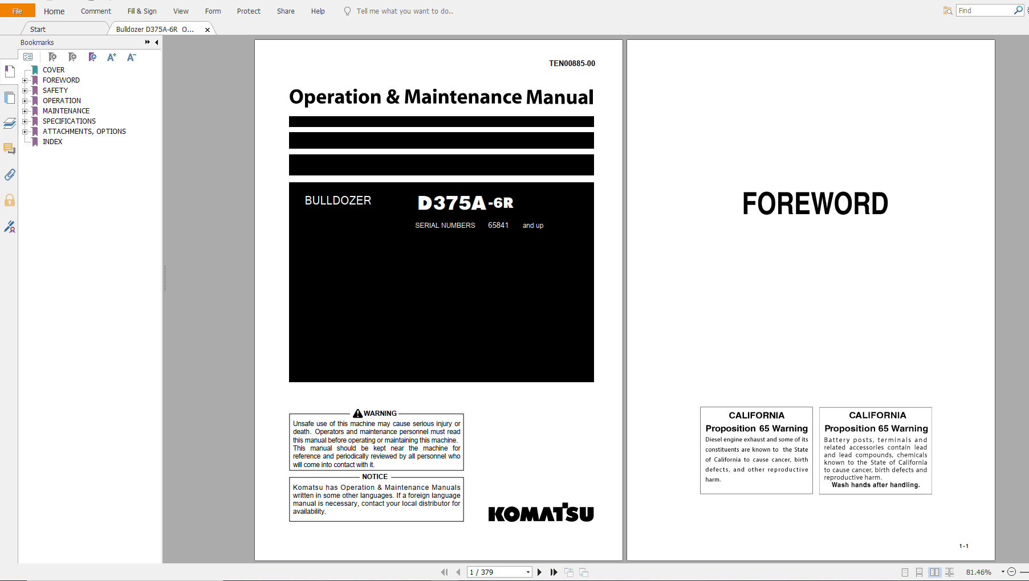Viewport: 1029px width, 581px height.
Task: Click the zoom out minus circle
Action: point(1012,572)
